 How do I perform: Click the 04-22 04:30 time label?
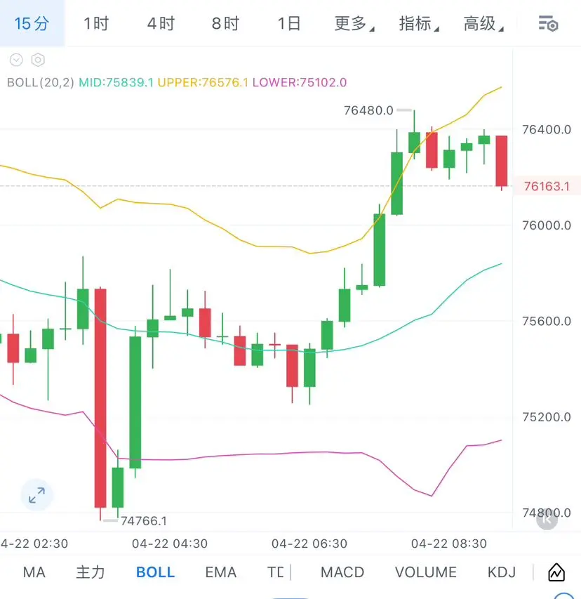click(170, 544)
